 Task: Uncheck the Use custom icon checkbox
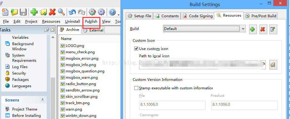click(136, 49)
